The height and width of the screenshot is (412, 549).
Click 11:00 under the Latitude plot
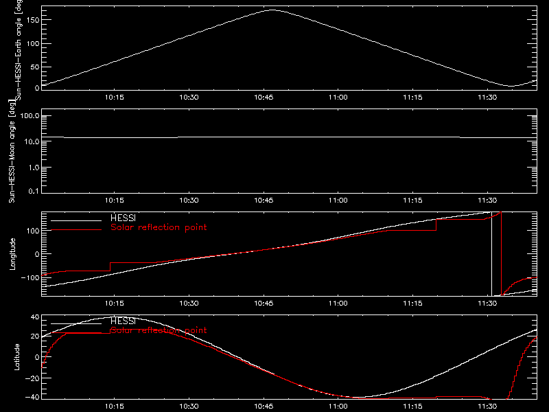point(338,407)
